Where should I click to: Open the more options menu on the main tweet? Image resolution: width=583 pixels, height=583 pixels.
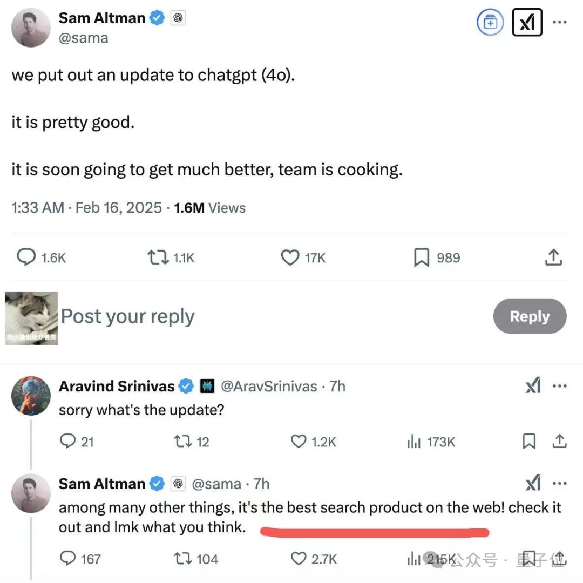click(x=560, y=22)
